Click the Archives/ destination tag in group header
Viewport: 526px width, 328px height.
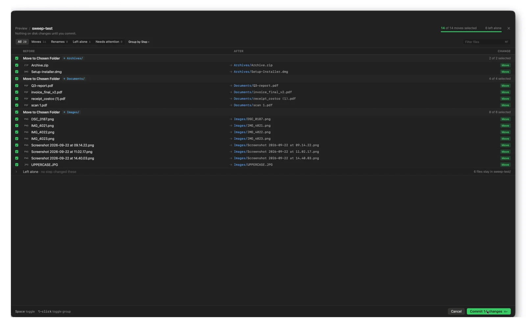(x=73, y=58)
